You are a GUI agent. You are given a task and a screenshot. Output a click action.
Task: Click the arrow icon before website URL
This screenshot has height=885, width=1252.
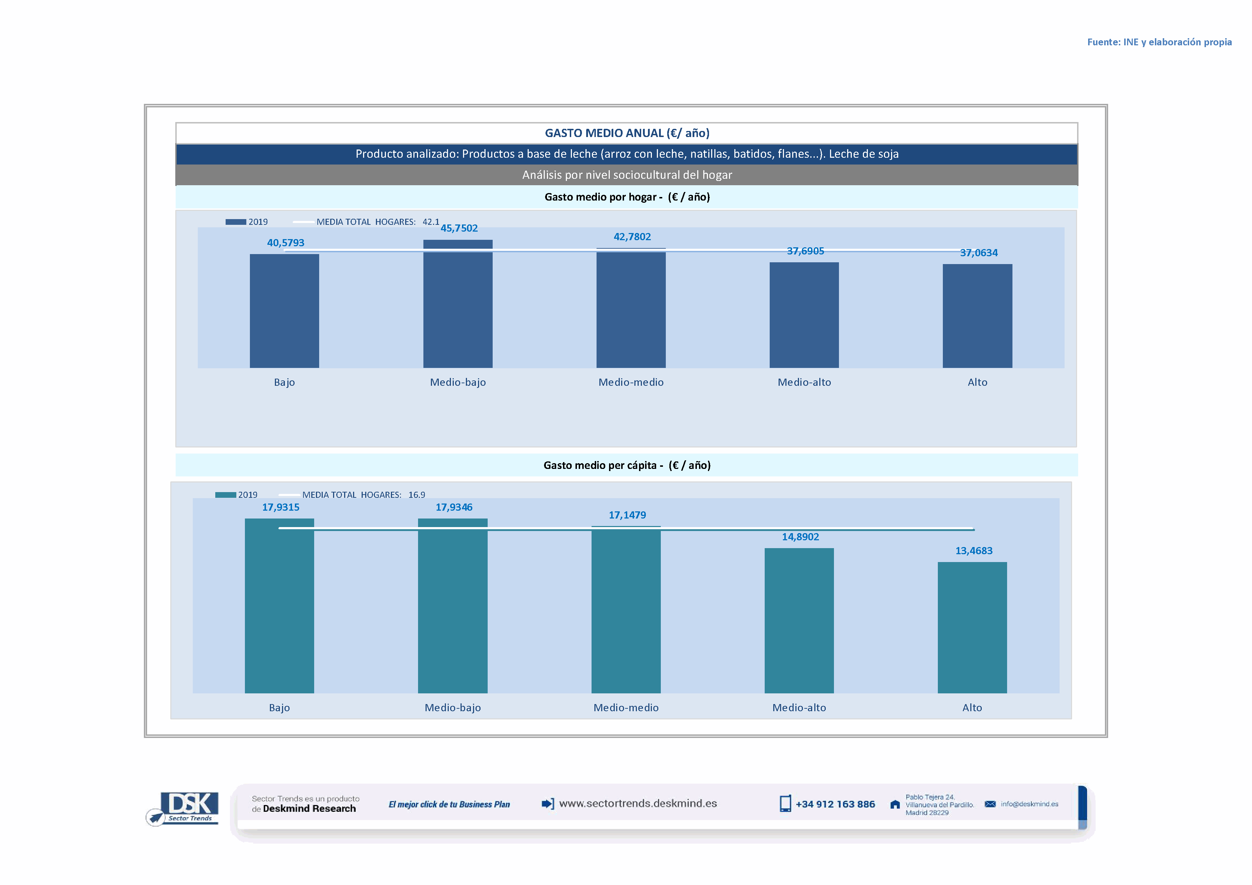point(547,804)
